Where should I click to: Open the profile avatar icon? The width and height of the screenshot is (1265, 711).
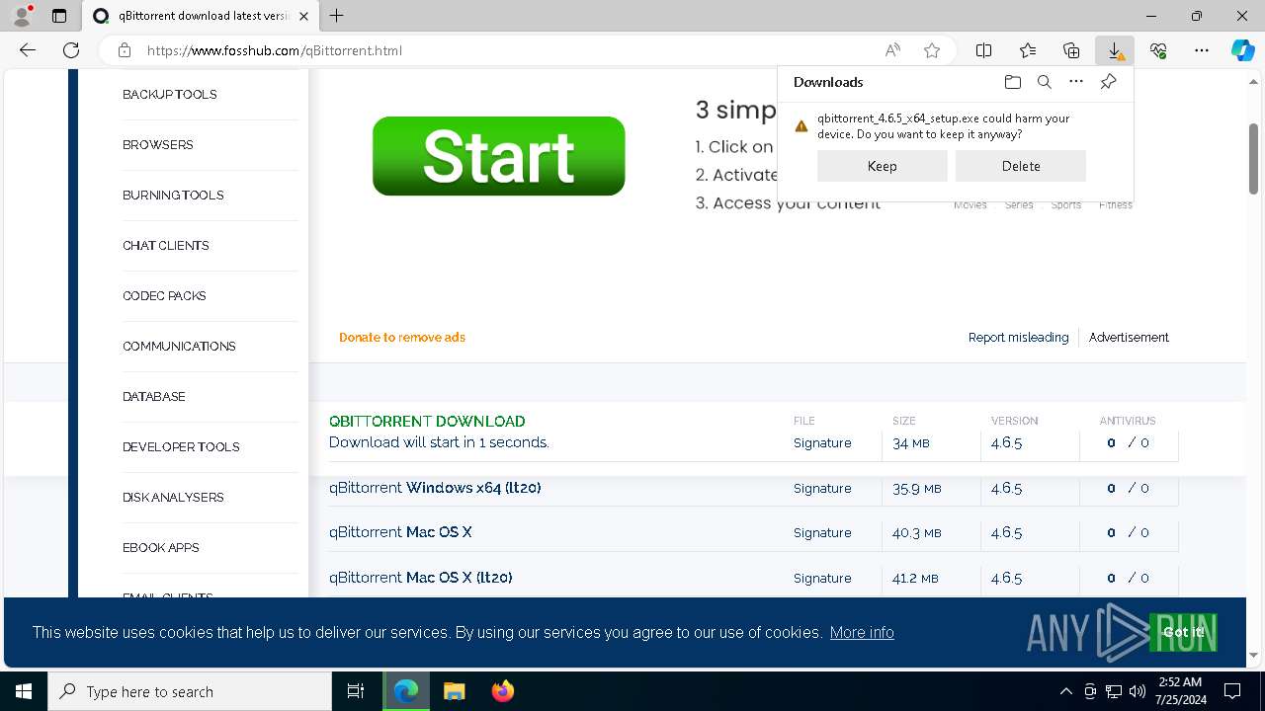click(x=22, y=16)
